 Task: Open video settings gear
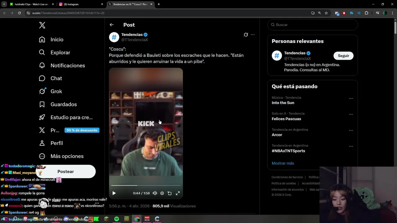(x=162, y=193)
